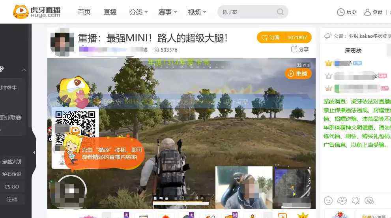
Task: Toggle the danmaku settings icon in chat
Action: tap(369, 200)
